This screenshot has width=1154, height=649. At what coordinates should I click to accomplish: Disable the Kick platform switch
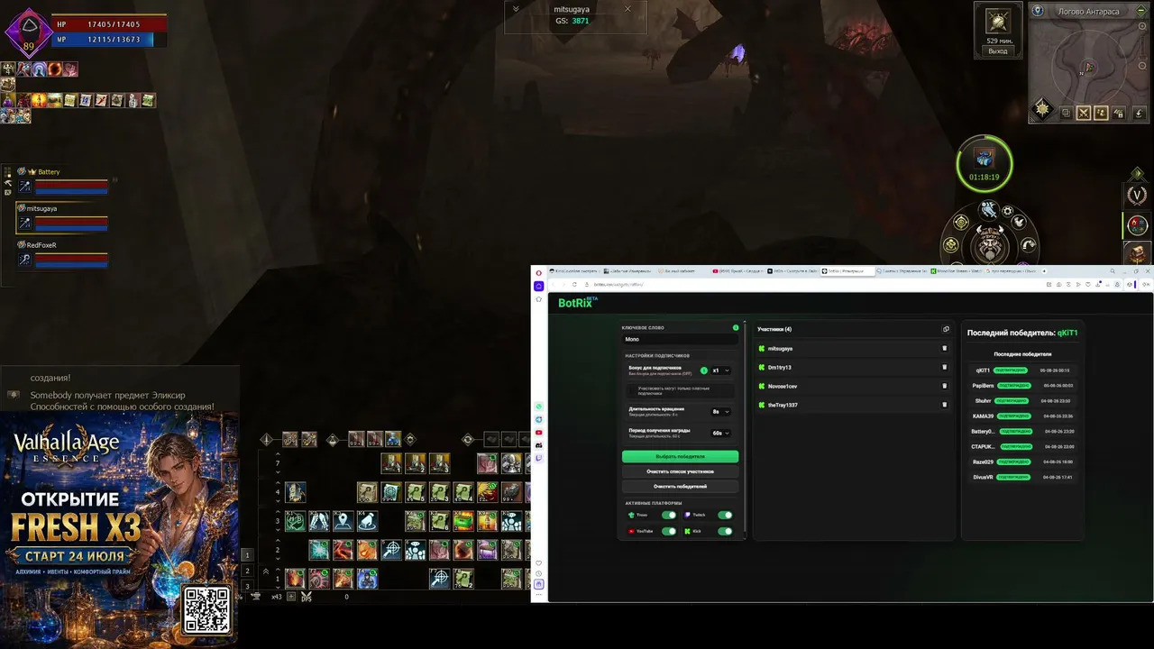point(725,531)
